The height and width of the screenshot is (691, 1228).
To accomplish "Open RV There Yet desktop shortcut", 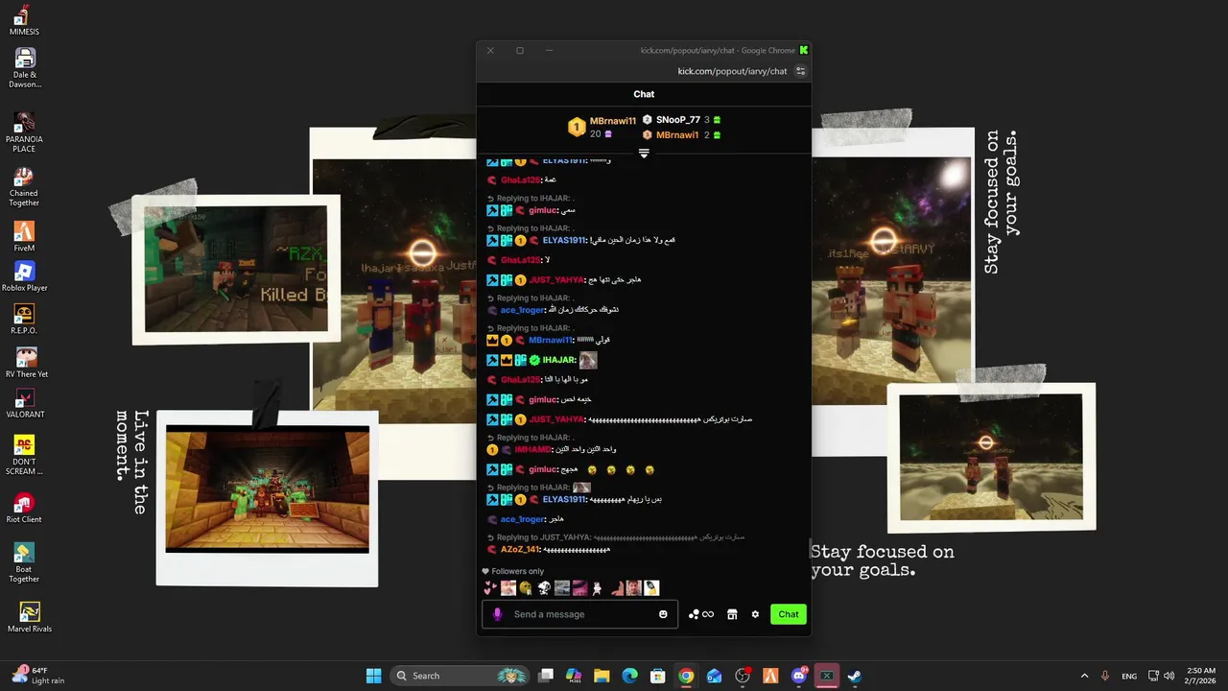I will [x=26, y=363].
